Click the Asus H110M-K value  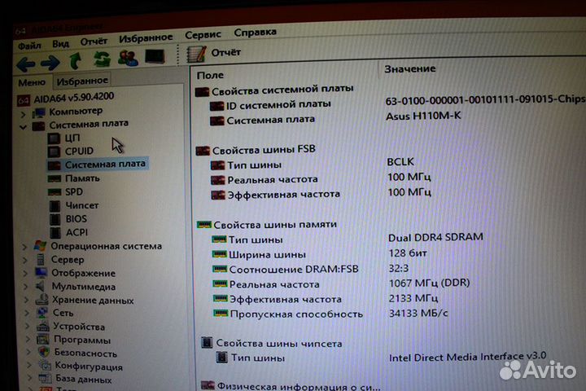[x=423, y=116]
